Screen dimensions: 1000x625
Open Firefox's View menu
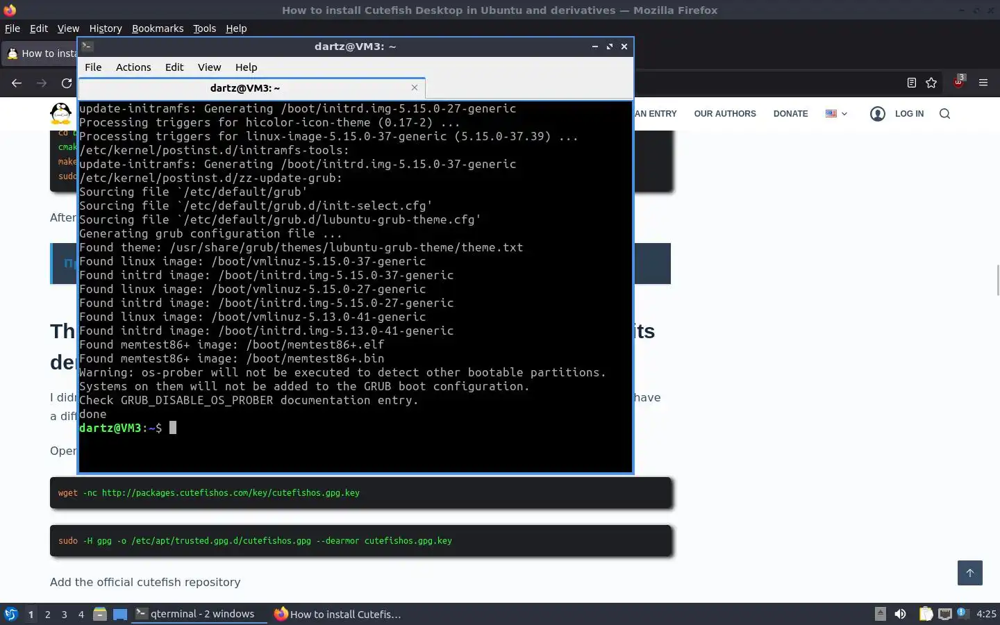(x=68, y=28)
